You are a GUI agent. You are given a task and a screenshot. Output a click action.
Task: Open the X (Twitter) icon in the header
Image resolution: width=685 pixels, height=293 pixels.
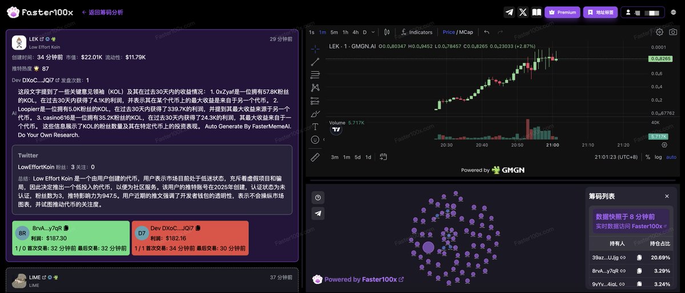click(x=523, y=12)
